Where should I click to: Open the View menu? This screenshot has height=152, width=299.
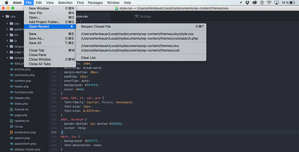pyautogui.click(x=50, y=3)
